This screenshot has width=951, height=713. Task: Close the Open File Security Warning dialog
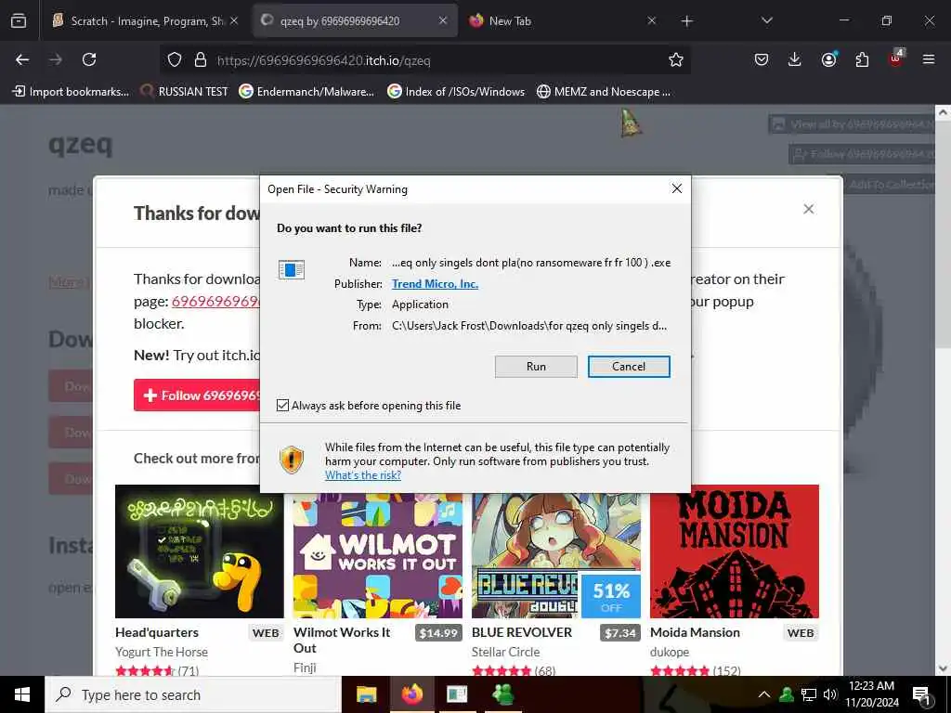point(677,188)
